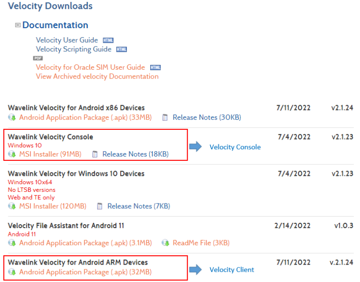Image resolution: width=360 pixels, height=282 pixels.
Task: Download MSI Installer (91MB) for Velocity Console
Action: pyautogui.click(x=50, y=155)
